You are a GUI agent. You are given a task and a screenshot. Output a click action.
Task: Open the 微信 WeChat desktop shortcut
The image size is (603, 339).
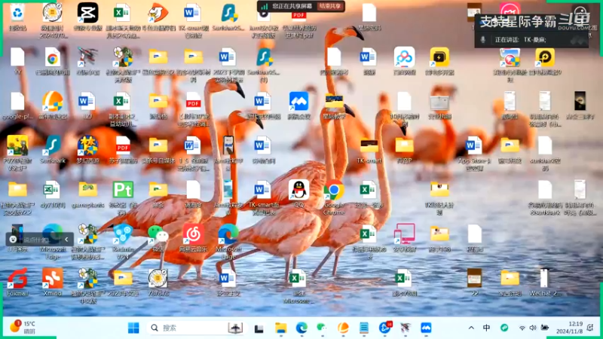click(x=158, y=234)
